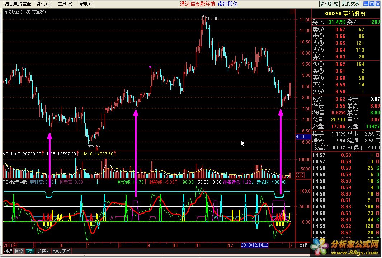Screen dimensions: 382x258
Task: Click the 10000 volume axis label
Action: pos(304,160)
